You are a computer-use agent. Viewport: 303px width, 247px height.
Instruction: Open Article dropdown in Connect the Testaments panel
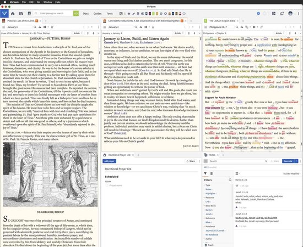point(179,33)
